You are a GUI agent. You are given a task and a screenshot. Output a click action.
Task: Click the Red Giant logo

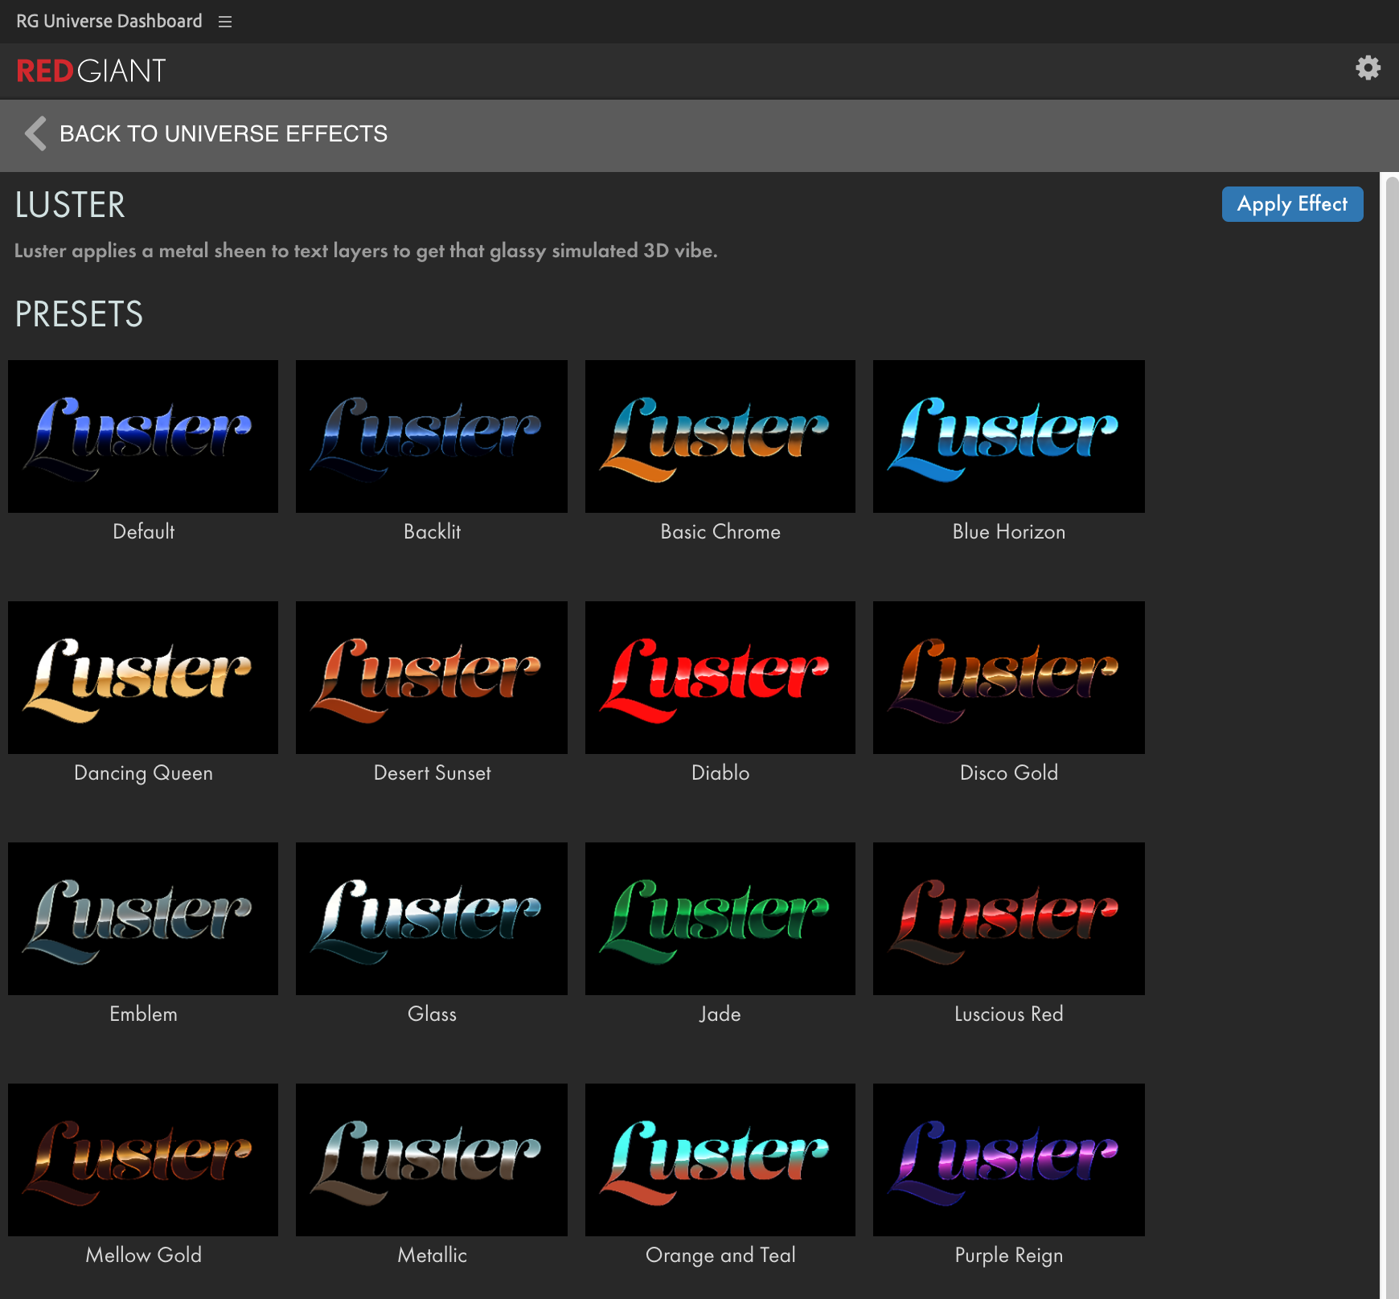coord(91,71)
